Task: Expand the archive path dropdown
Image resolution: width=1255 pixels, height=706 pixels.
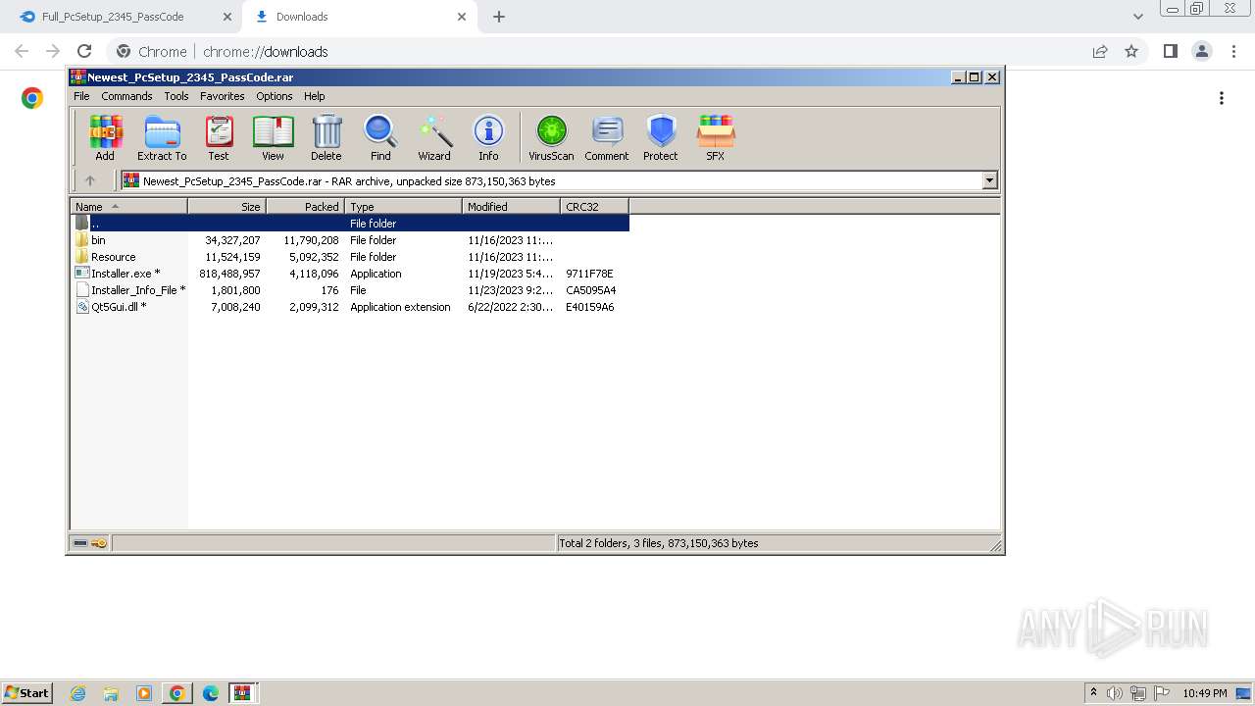Action: [989, 180]
